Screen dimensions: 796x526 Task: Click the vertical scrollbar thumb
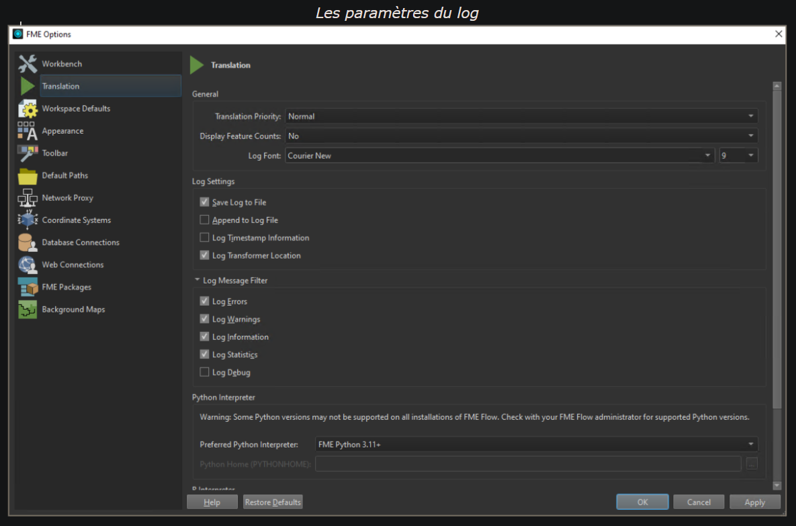[x=777, y=250]
